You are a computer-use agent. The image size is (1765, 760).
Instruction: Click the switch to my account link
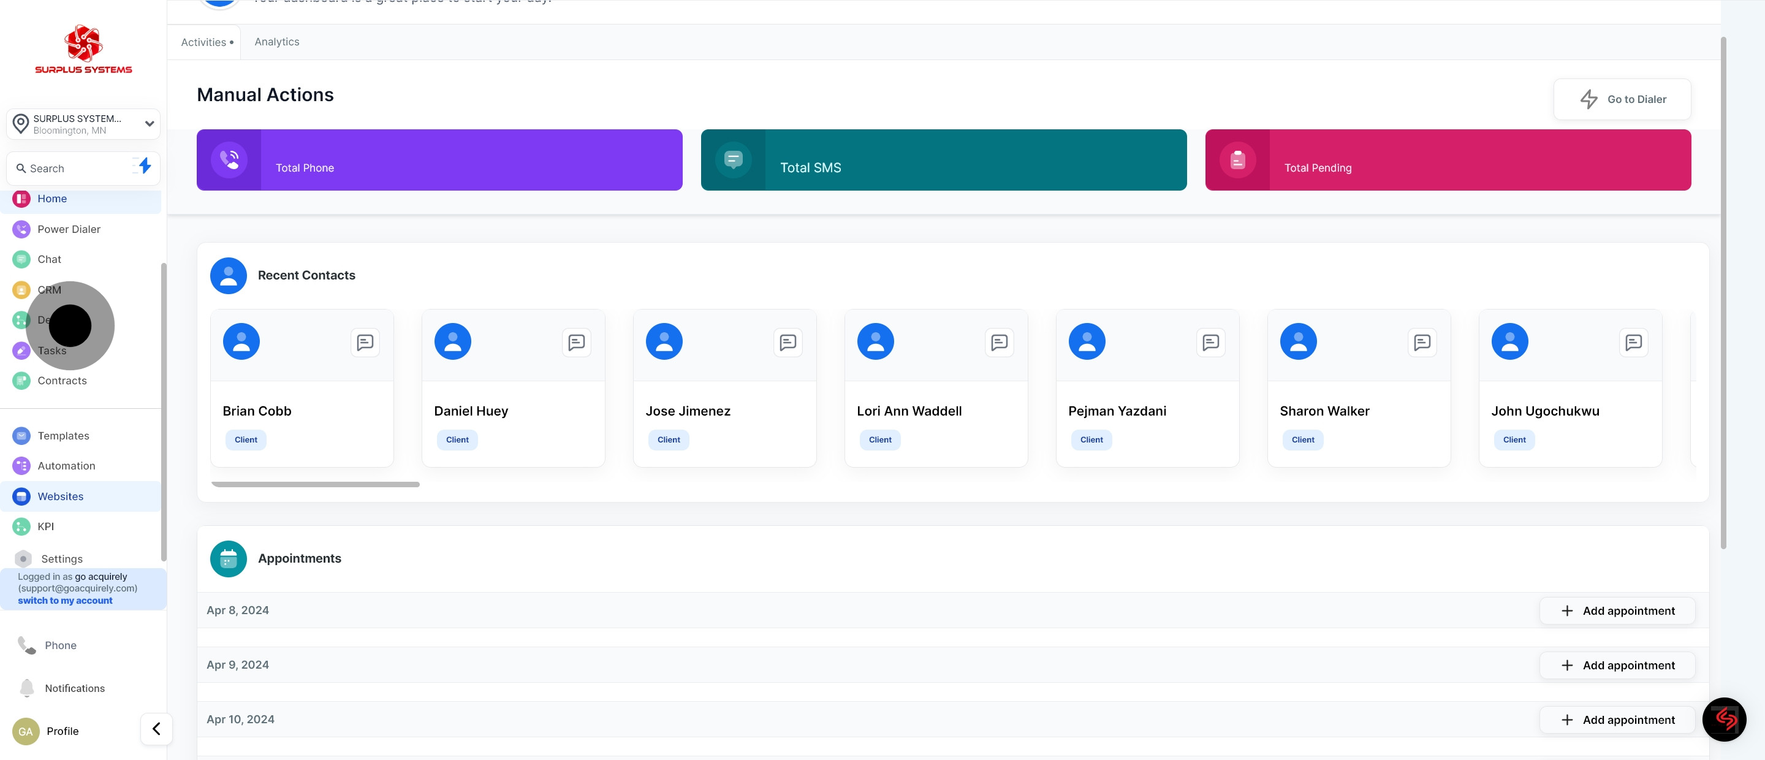65,600
